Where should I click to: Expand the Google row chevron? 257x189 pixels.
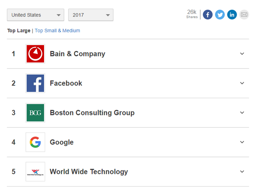pyautogui.click(x=242, y=142)
